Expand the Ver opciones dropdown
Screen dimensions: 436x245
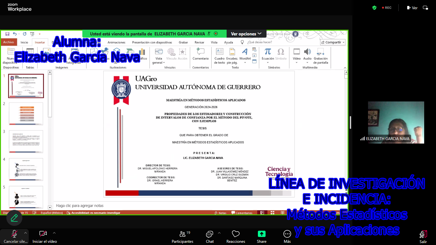point(246,34)
